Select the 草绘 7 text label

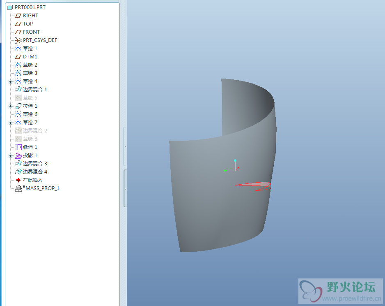(30, 123)
